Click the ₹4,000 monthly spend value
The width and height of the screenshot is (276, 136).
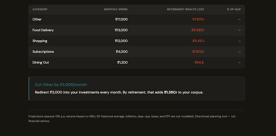coord(122,52)
